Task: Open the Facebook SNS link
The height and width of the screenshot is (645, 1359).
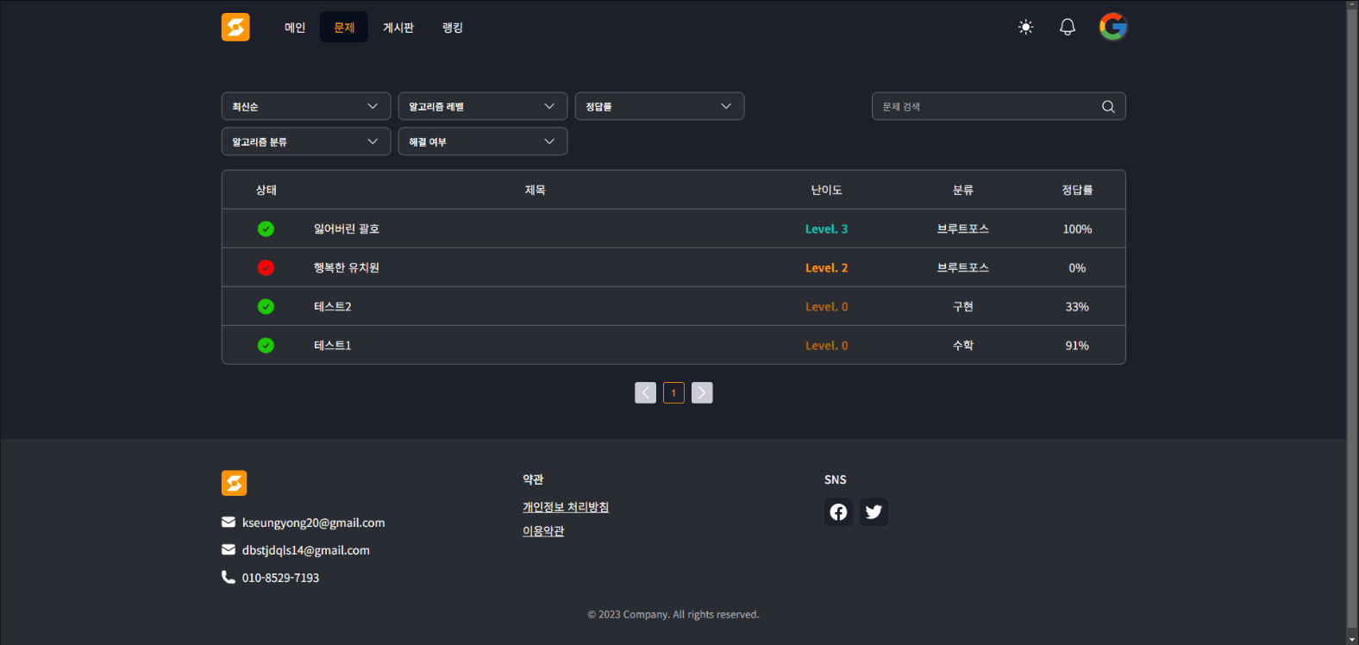Action: 838,512
